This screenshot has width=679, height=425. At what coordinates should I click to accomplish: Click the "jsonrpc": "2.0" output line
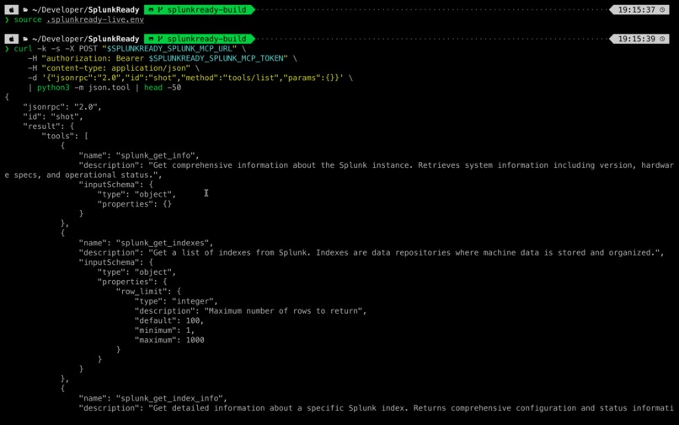(62, 107)
